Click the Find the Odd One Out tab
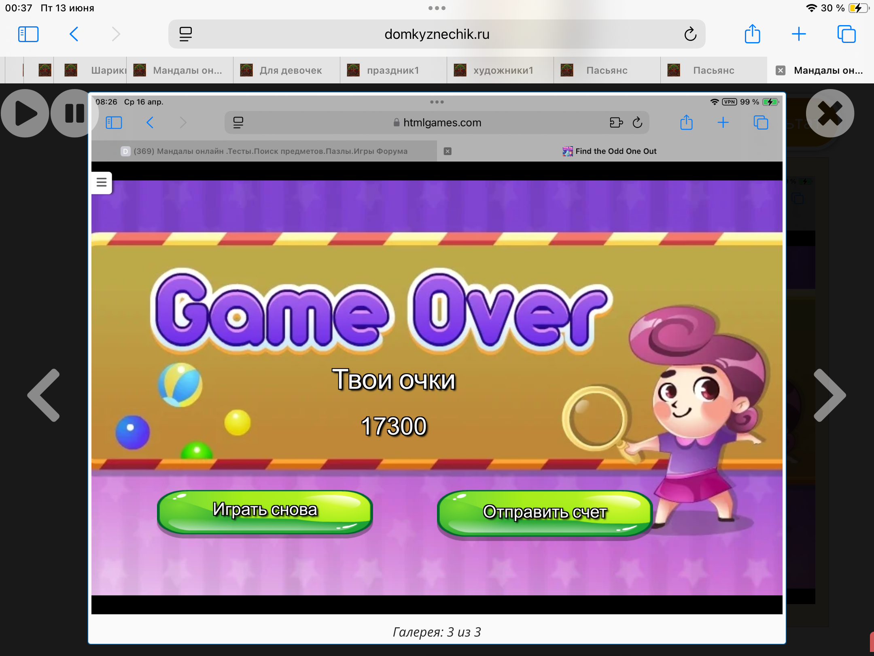Viewport: 874px width, 656px height. coord(609,151)
